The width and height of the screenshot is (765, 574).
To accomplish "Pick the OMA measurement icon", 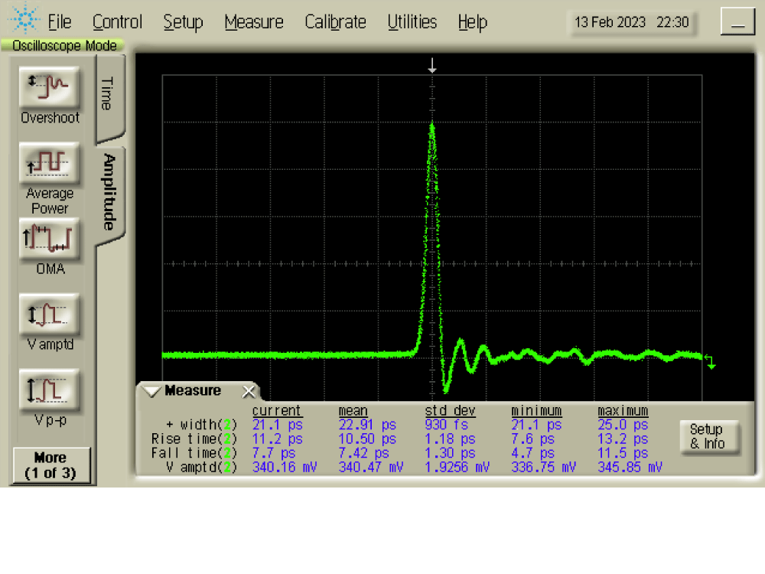I will pyautogui.click(x=49, y=239).
